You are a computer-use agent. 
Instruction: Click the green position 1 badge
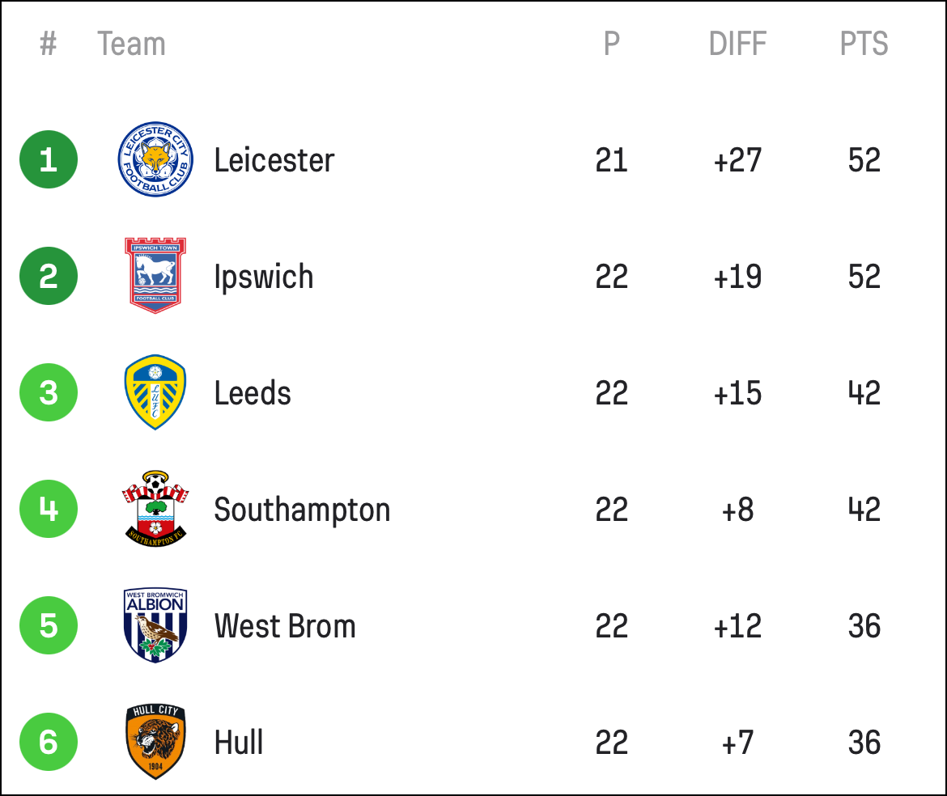click(49, 159)
